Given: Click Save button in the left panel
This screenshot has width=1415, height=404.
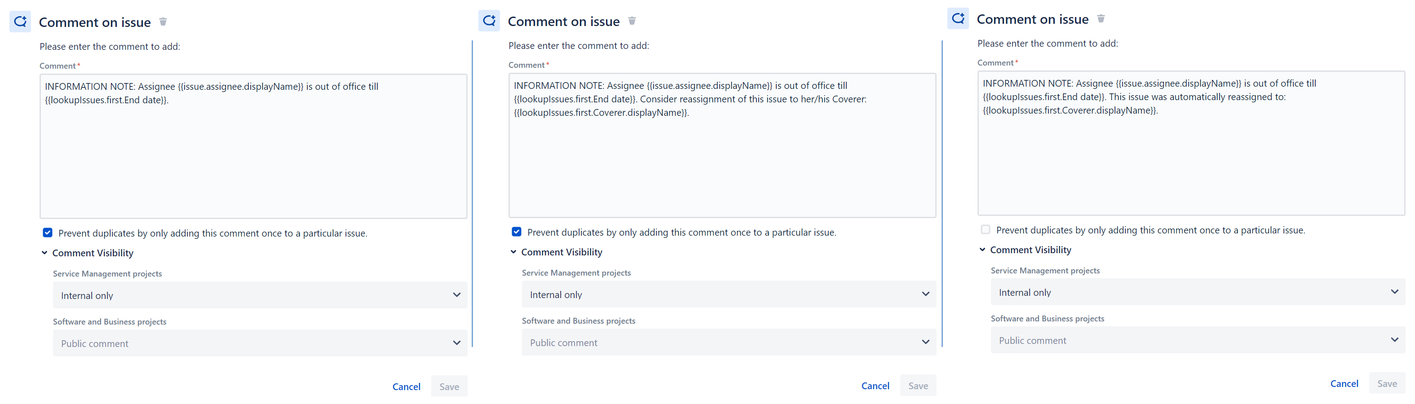Looking at the screenshot, I should pyautogui.click(x=449, y=386).
